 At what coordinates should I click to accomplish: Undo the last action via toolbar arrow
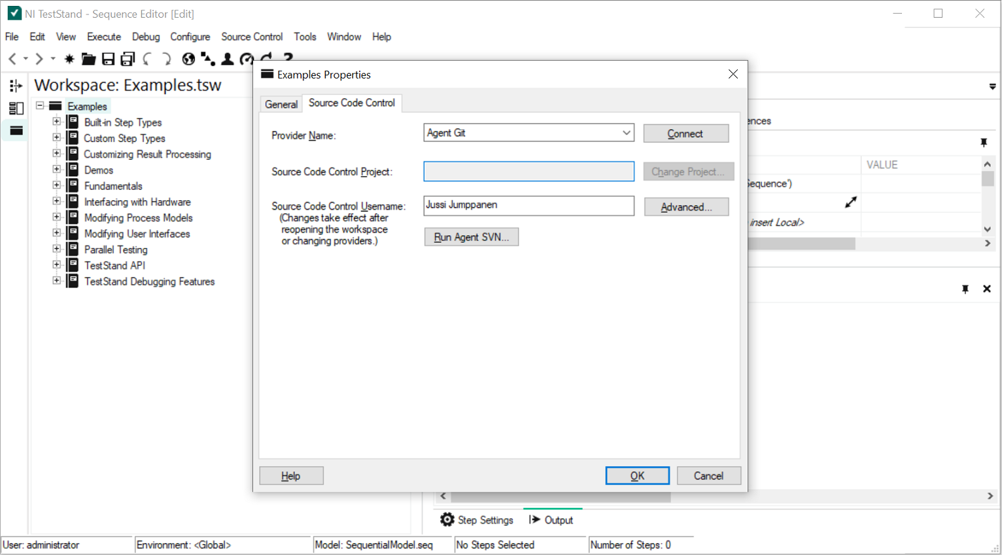(x=147, y=60)
